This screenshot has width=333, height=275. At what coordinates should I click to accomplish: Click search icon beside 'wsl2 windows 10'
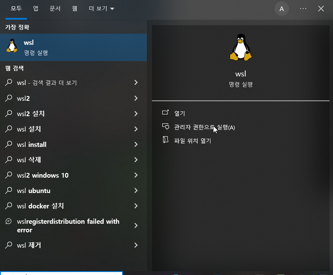point(9,175)
